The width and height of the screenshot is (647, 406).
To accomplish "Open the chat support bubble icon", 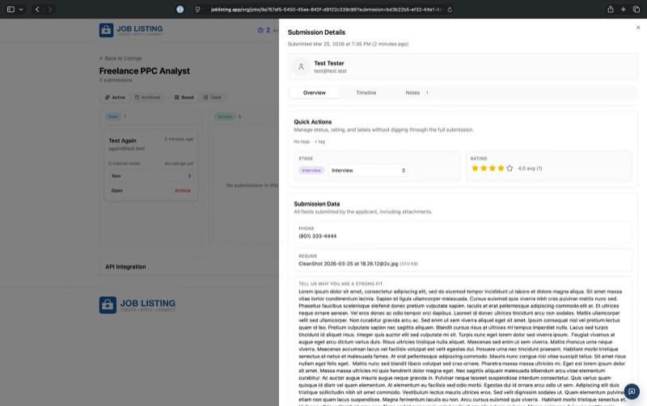I will [632, 391].
